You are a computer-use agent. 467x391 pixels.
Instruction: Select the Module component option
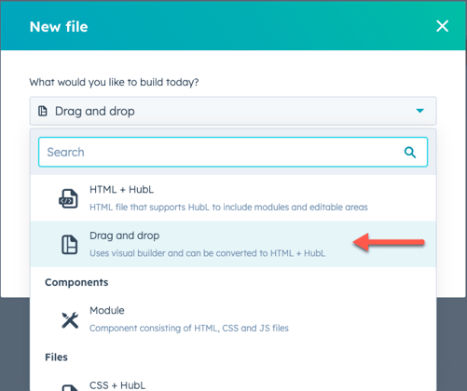click(x=233, y=319)
